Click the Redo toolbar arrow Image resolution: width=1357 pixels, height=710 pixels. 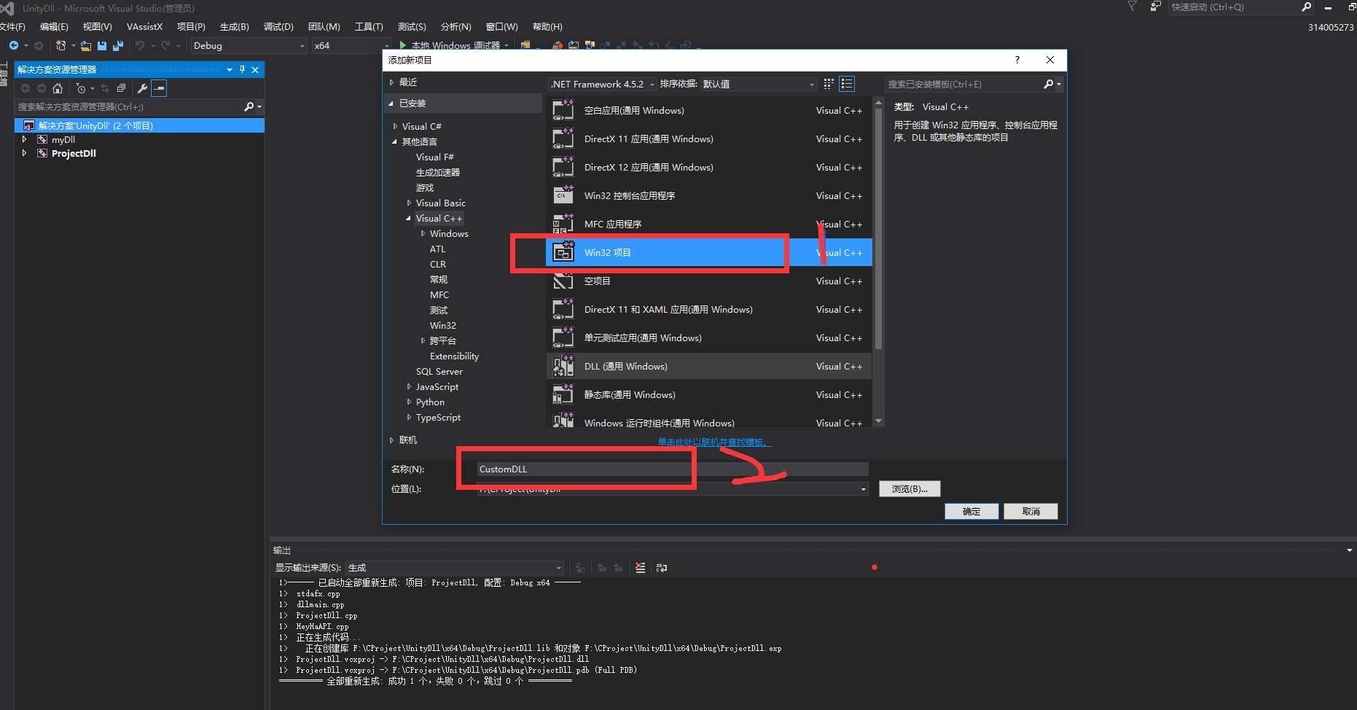165,45
